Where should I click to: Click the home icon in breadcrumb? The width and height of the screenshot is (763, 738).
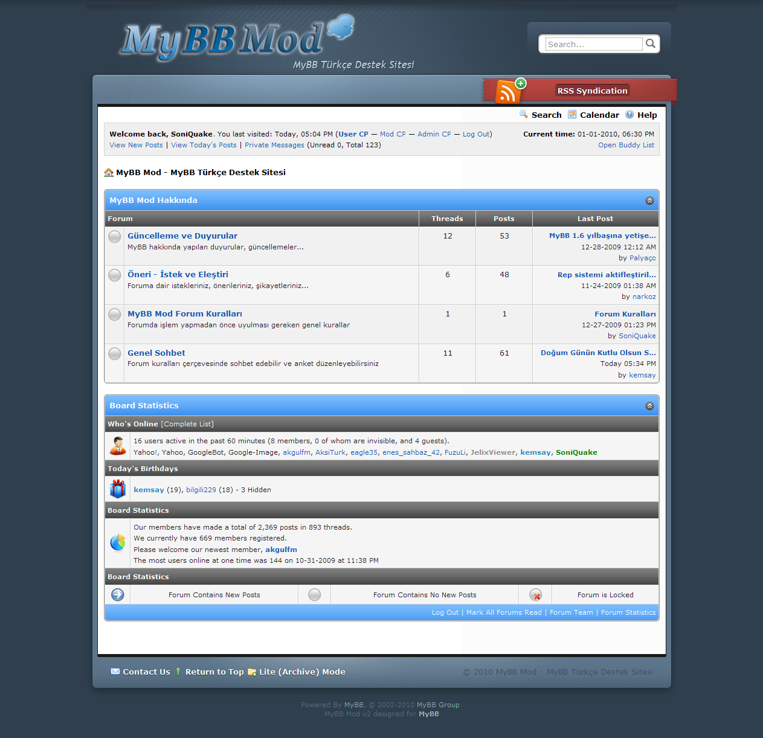click(109, 173)
